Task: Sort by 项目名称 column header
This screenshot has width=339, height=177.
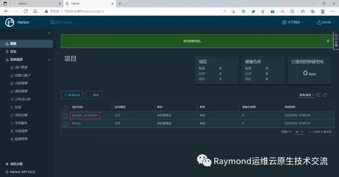Action: pos(78,107)
